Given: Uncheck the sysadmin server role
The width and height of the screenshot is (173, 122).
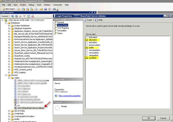Looking at the screenshot, I should pyautogui.click(x=87, y=58).
